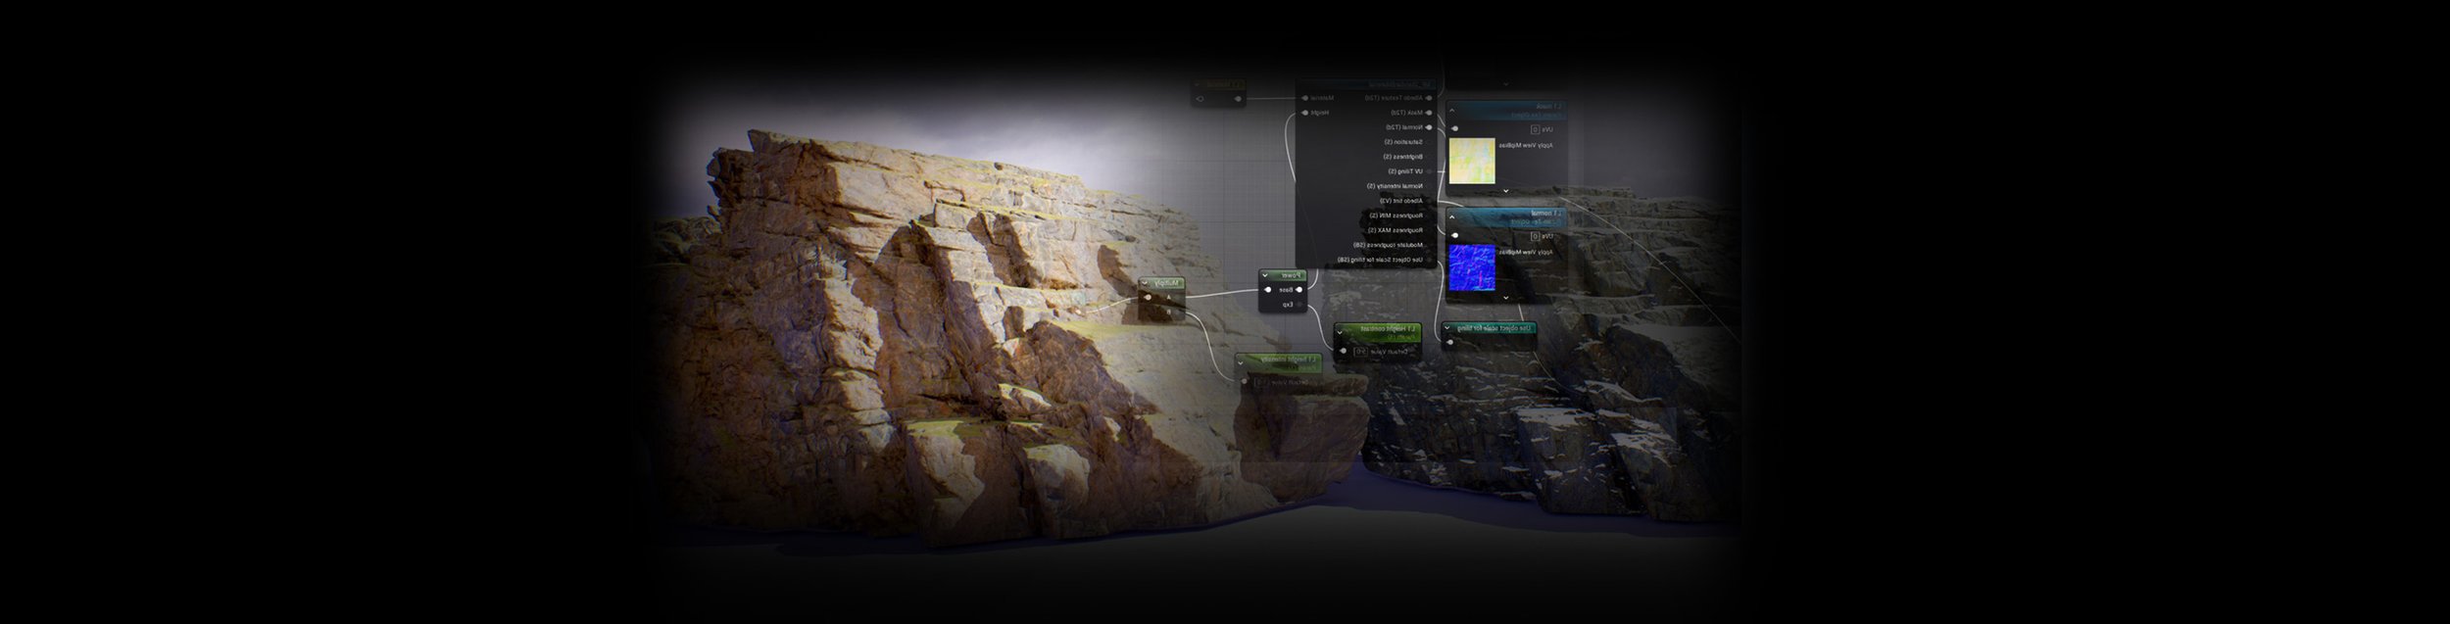This screenshot has height=624, width=2450.
Task: Select the yellow mask texture thumbnail
Action: pyautogui.click(x=1472, y=161)
